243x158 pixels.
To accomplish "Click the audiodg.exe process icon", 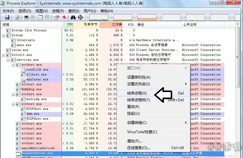I will pyautogui.click(x=23, y=99).
